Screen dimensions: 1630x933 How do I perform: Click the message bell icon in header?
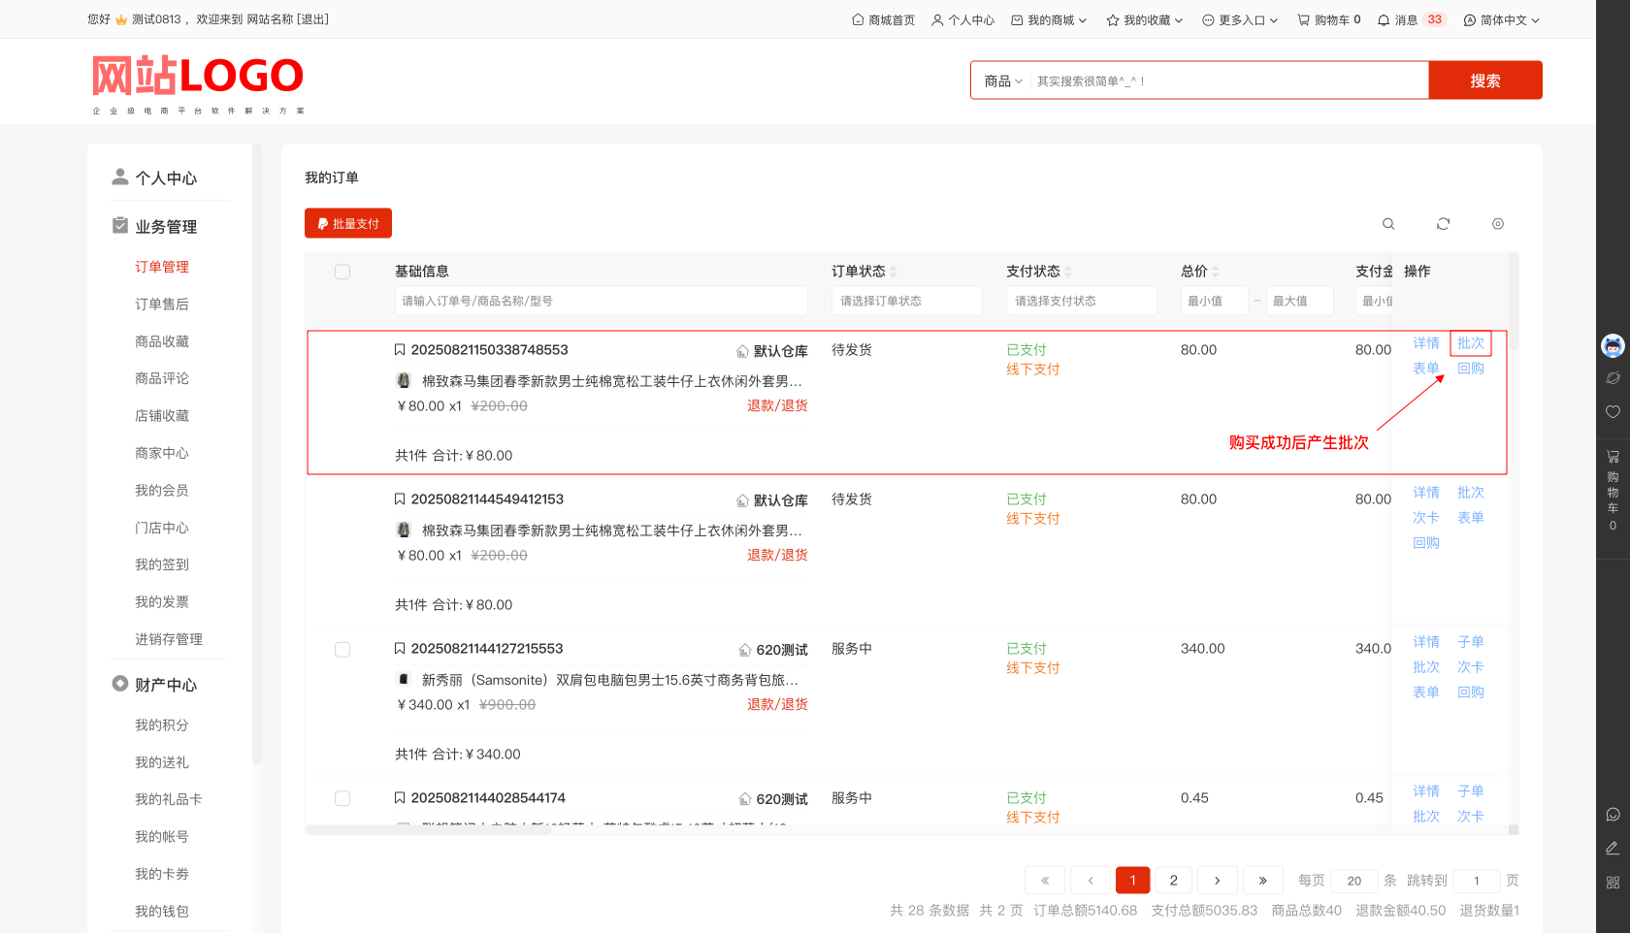click(x=1384, y=20)
